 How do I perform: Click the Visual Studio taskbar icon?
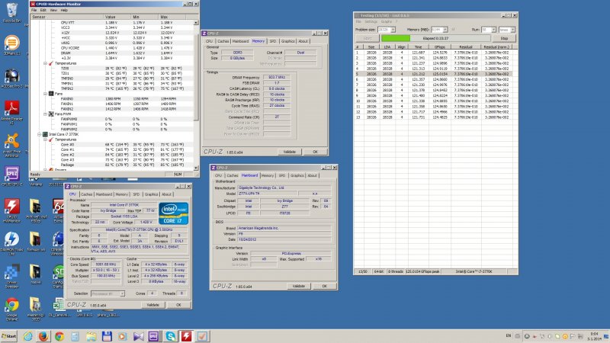(138, 336)
